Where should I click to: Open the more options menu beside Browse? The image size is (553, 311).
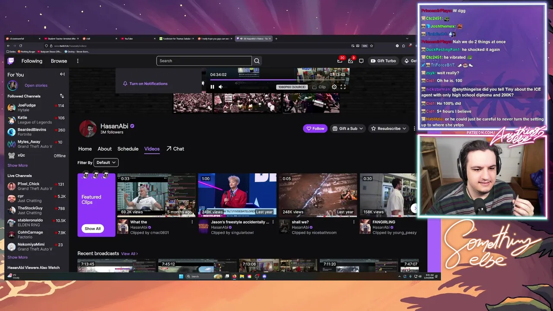pos(78,61)
